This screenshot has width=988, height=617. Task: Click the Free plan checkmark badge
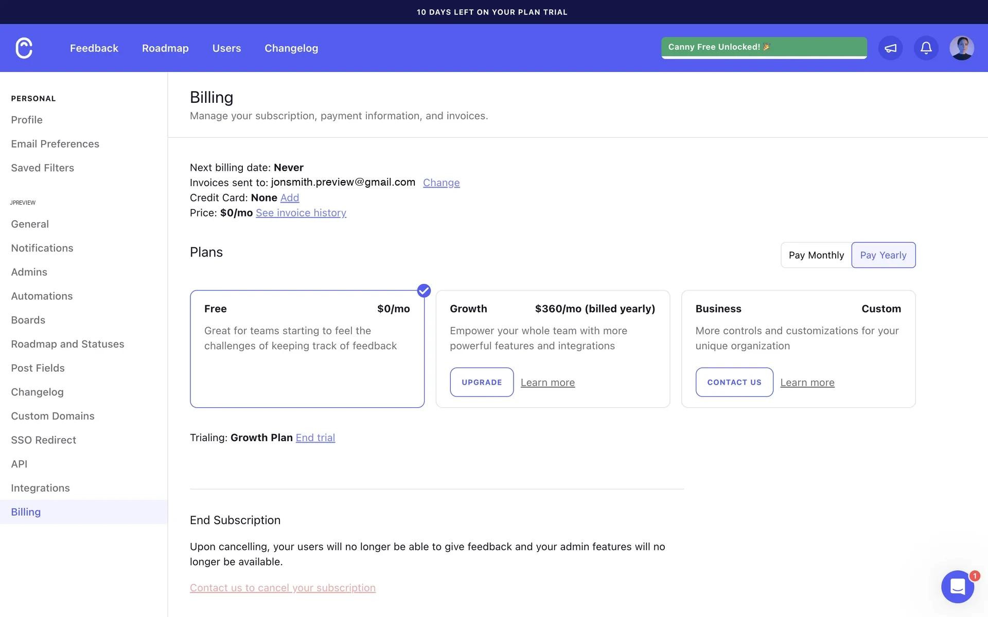click(x=424, y=291)
